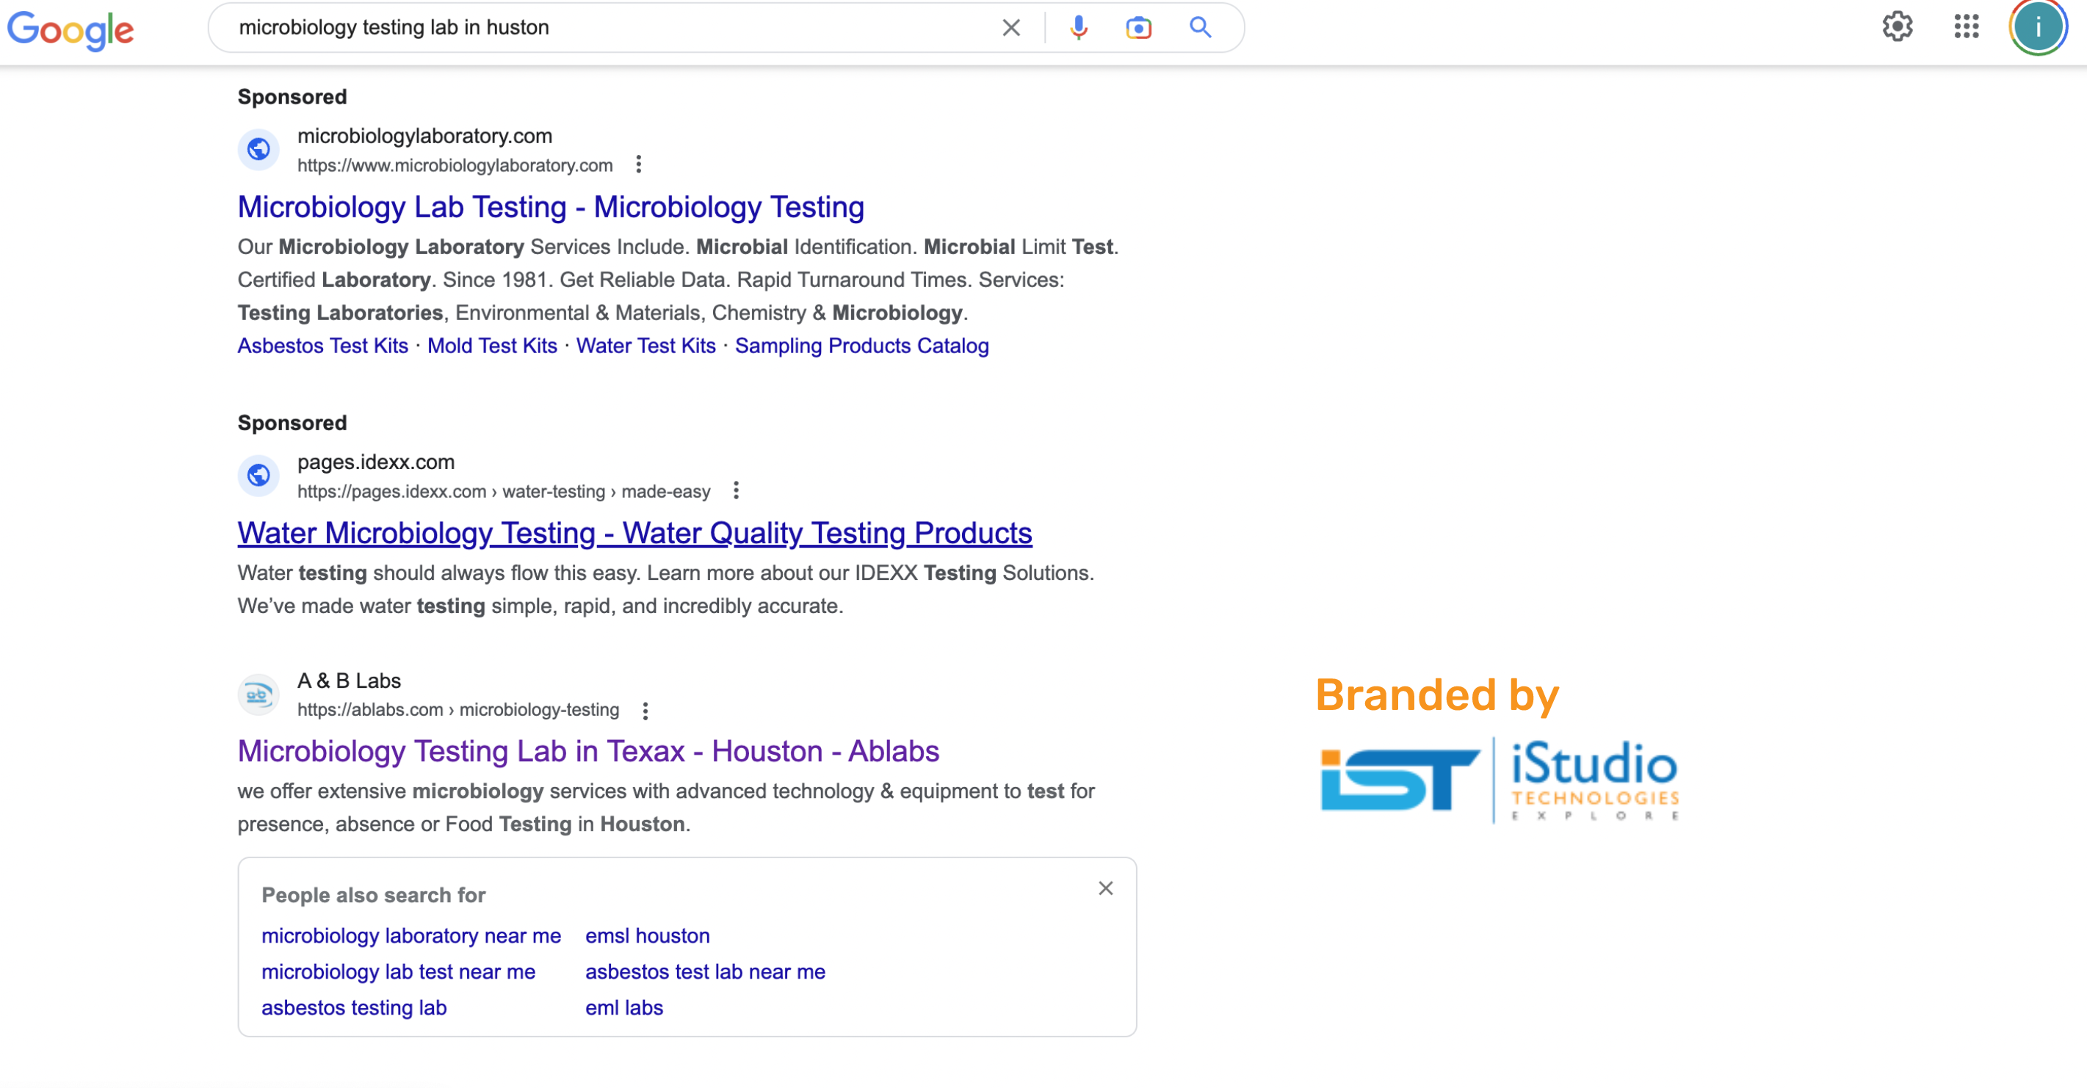The width and height of the screenshot is (2087, 1088).
Task: Click the https://www.microbiologylaboratory.com URL text
Action: (455, 165)
